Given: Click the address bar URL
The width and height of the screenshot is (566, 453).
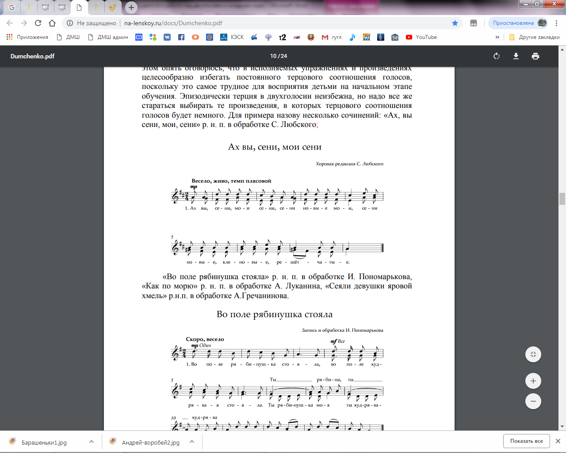Looking at the screenshot, I should [173, 23].
